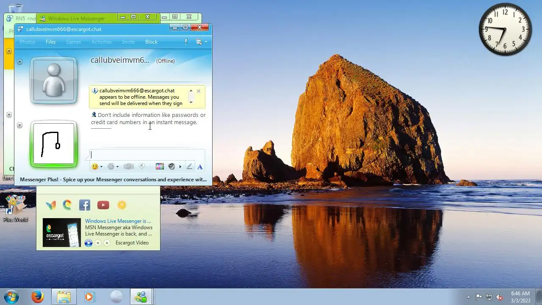Image resolution: width=542 pixels, height=305 pixels.
Task: Open the Games menu item
Action: coord(73,42)
